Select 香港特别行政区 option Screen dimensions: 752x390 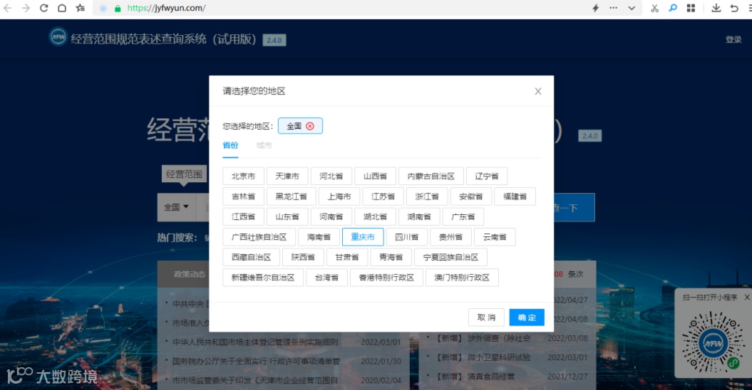tap(386, 278)
